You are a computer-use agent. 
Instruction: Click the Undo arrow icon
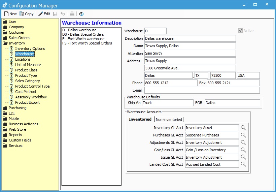[x=63, y=14]
